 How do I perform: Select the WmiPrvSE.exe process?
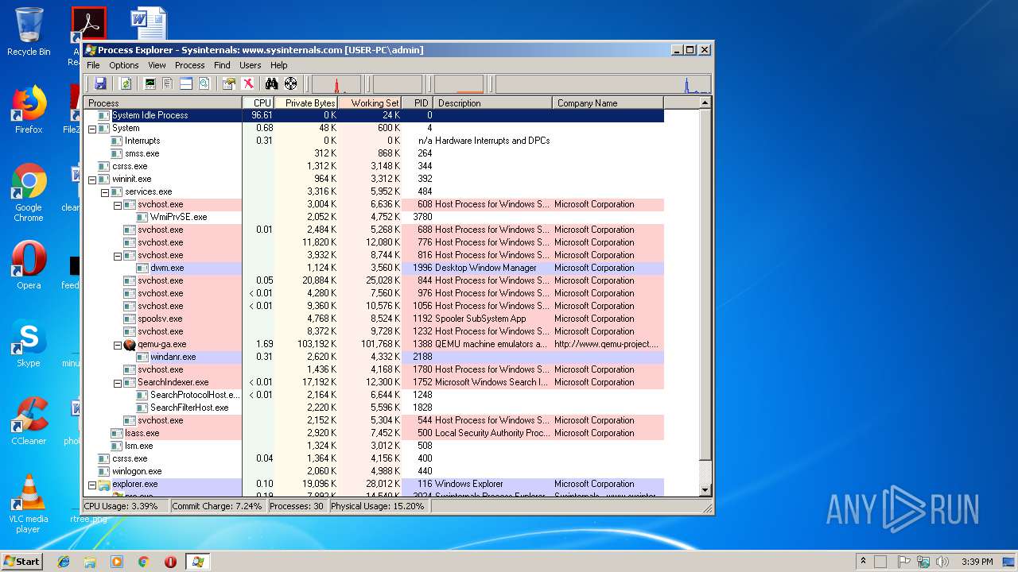tap(373, 217)
